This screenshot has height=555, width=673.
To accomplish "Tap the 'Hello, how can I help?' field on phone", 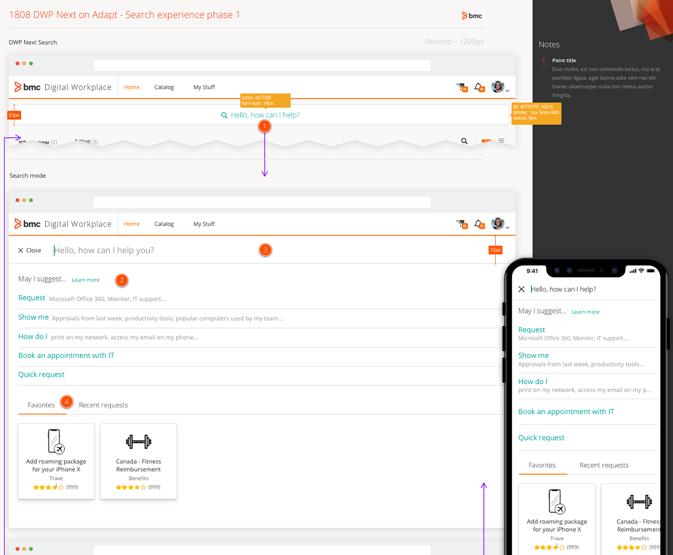I will point(563,289).
